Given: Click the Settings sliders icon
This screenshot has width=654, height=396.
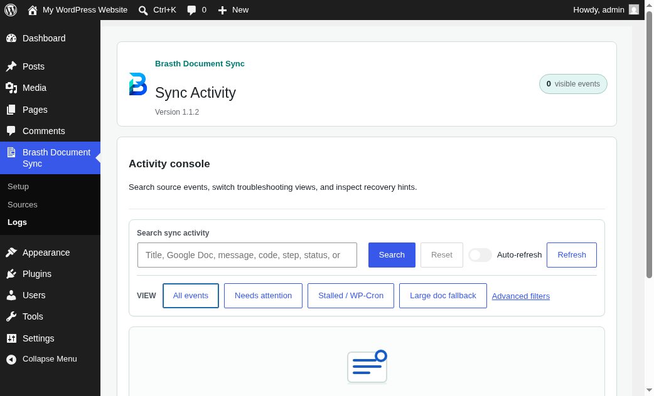Looking at the screenshot, I should pos(11,338).
